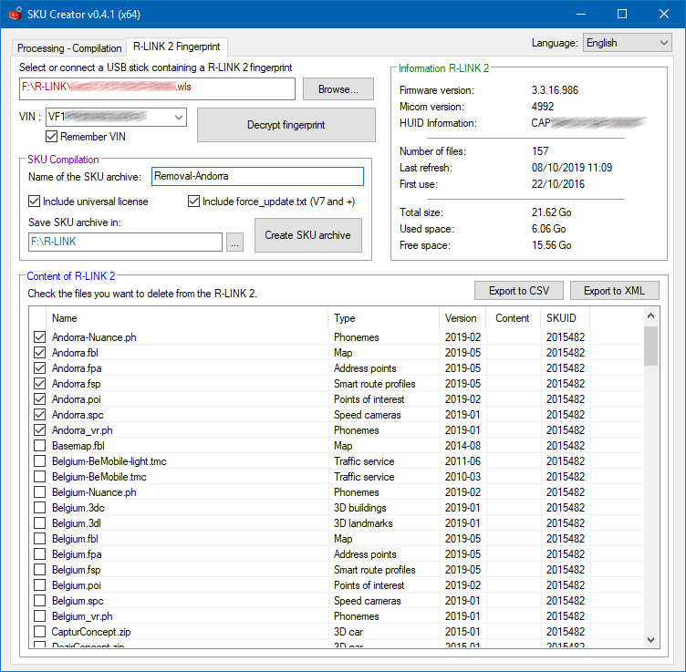Click the SKUID column header
Image resolution: width=686 pixels, height=672 pixels.
566,318
